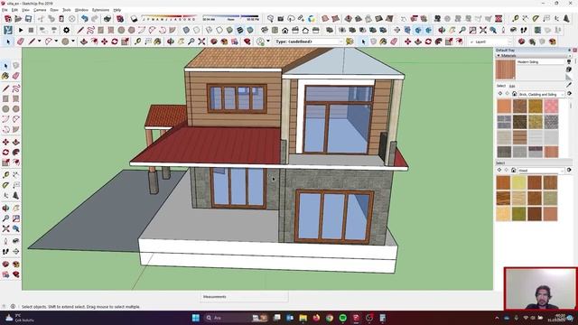578x325 pixels.
Task: Start animation with the play triangle icon
Action: 21,30
